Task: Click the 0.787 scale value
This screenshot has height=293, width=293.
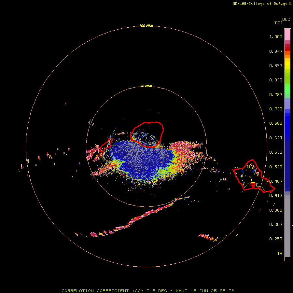Action: tap(276, 94)
